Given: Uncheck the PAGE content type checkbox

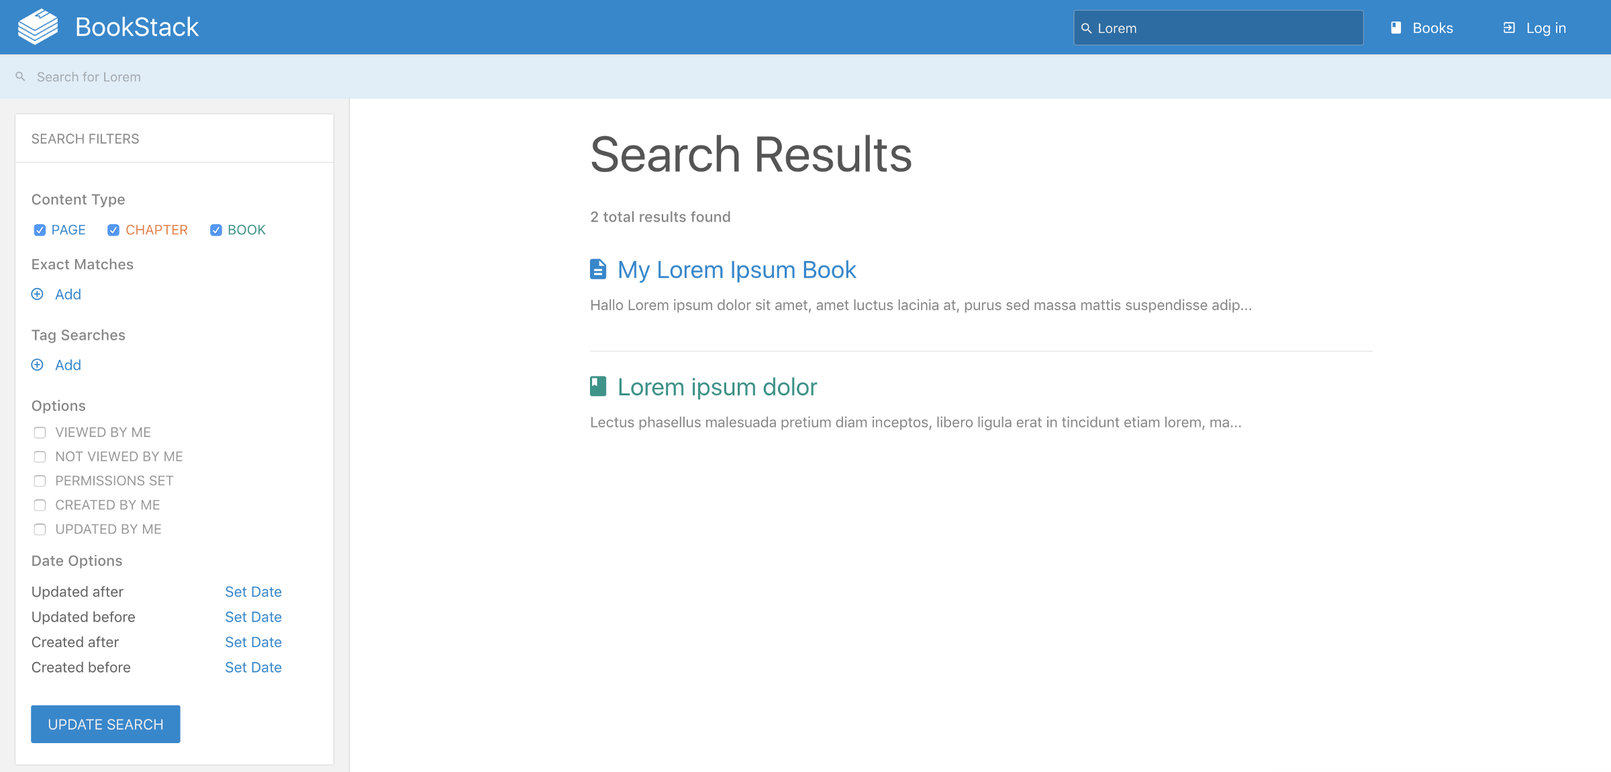Looking at the screenshot, I should pos(40,230).
